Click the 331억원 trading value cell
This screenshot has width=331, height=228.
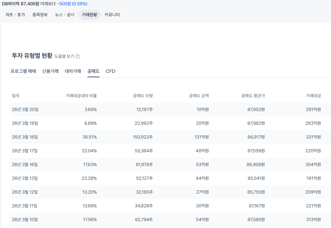[313, 137]
